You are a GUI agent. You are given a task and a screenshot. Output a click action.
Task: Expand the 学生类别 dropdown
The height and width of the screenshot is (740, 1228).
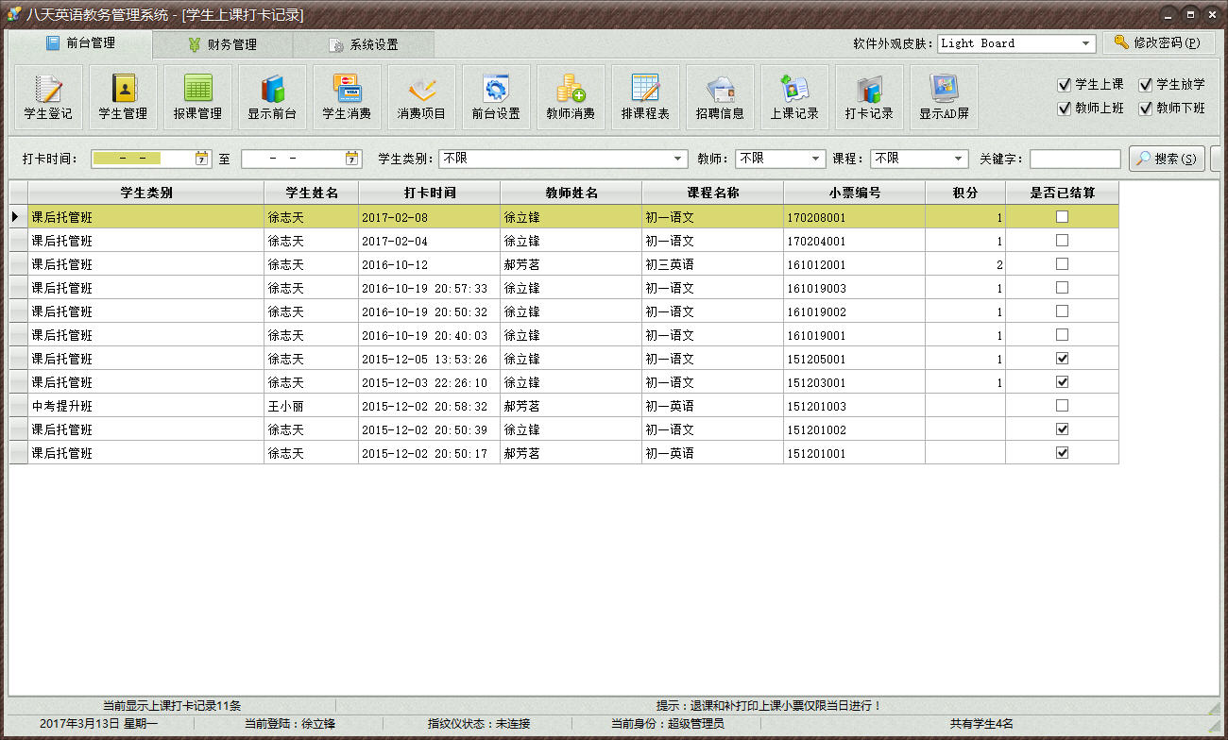click(677, 159)
